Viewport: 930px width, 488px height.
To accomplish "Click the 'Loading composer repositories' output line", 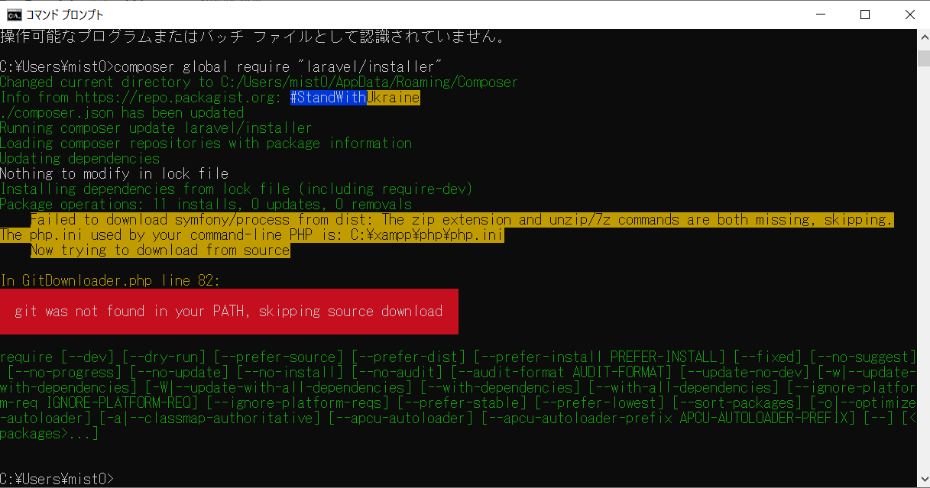I will [x=206, y=143].
